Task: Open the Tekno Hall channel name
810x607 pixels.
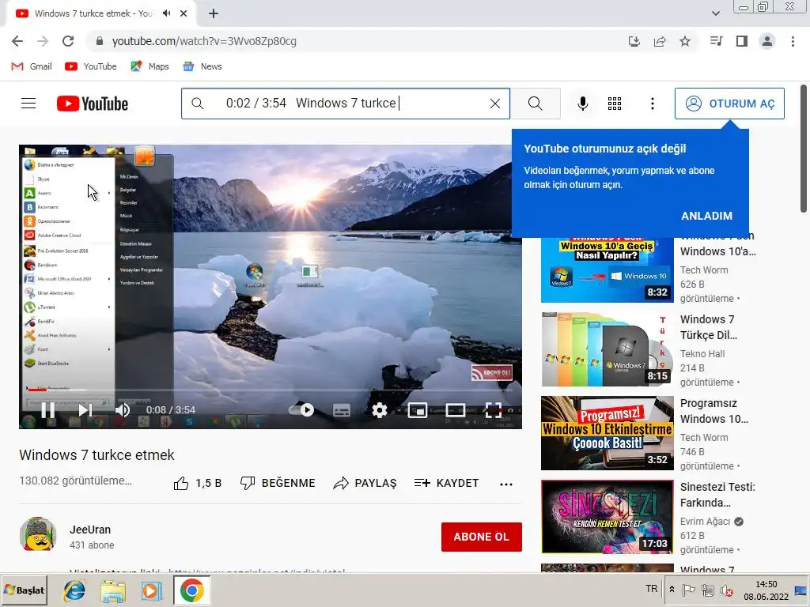Action: click(x=702, y=354)
